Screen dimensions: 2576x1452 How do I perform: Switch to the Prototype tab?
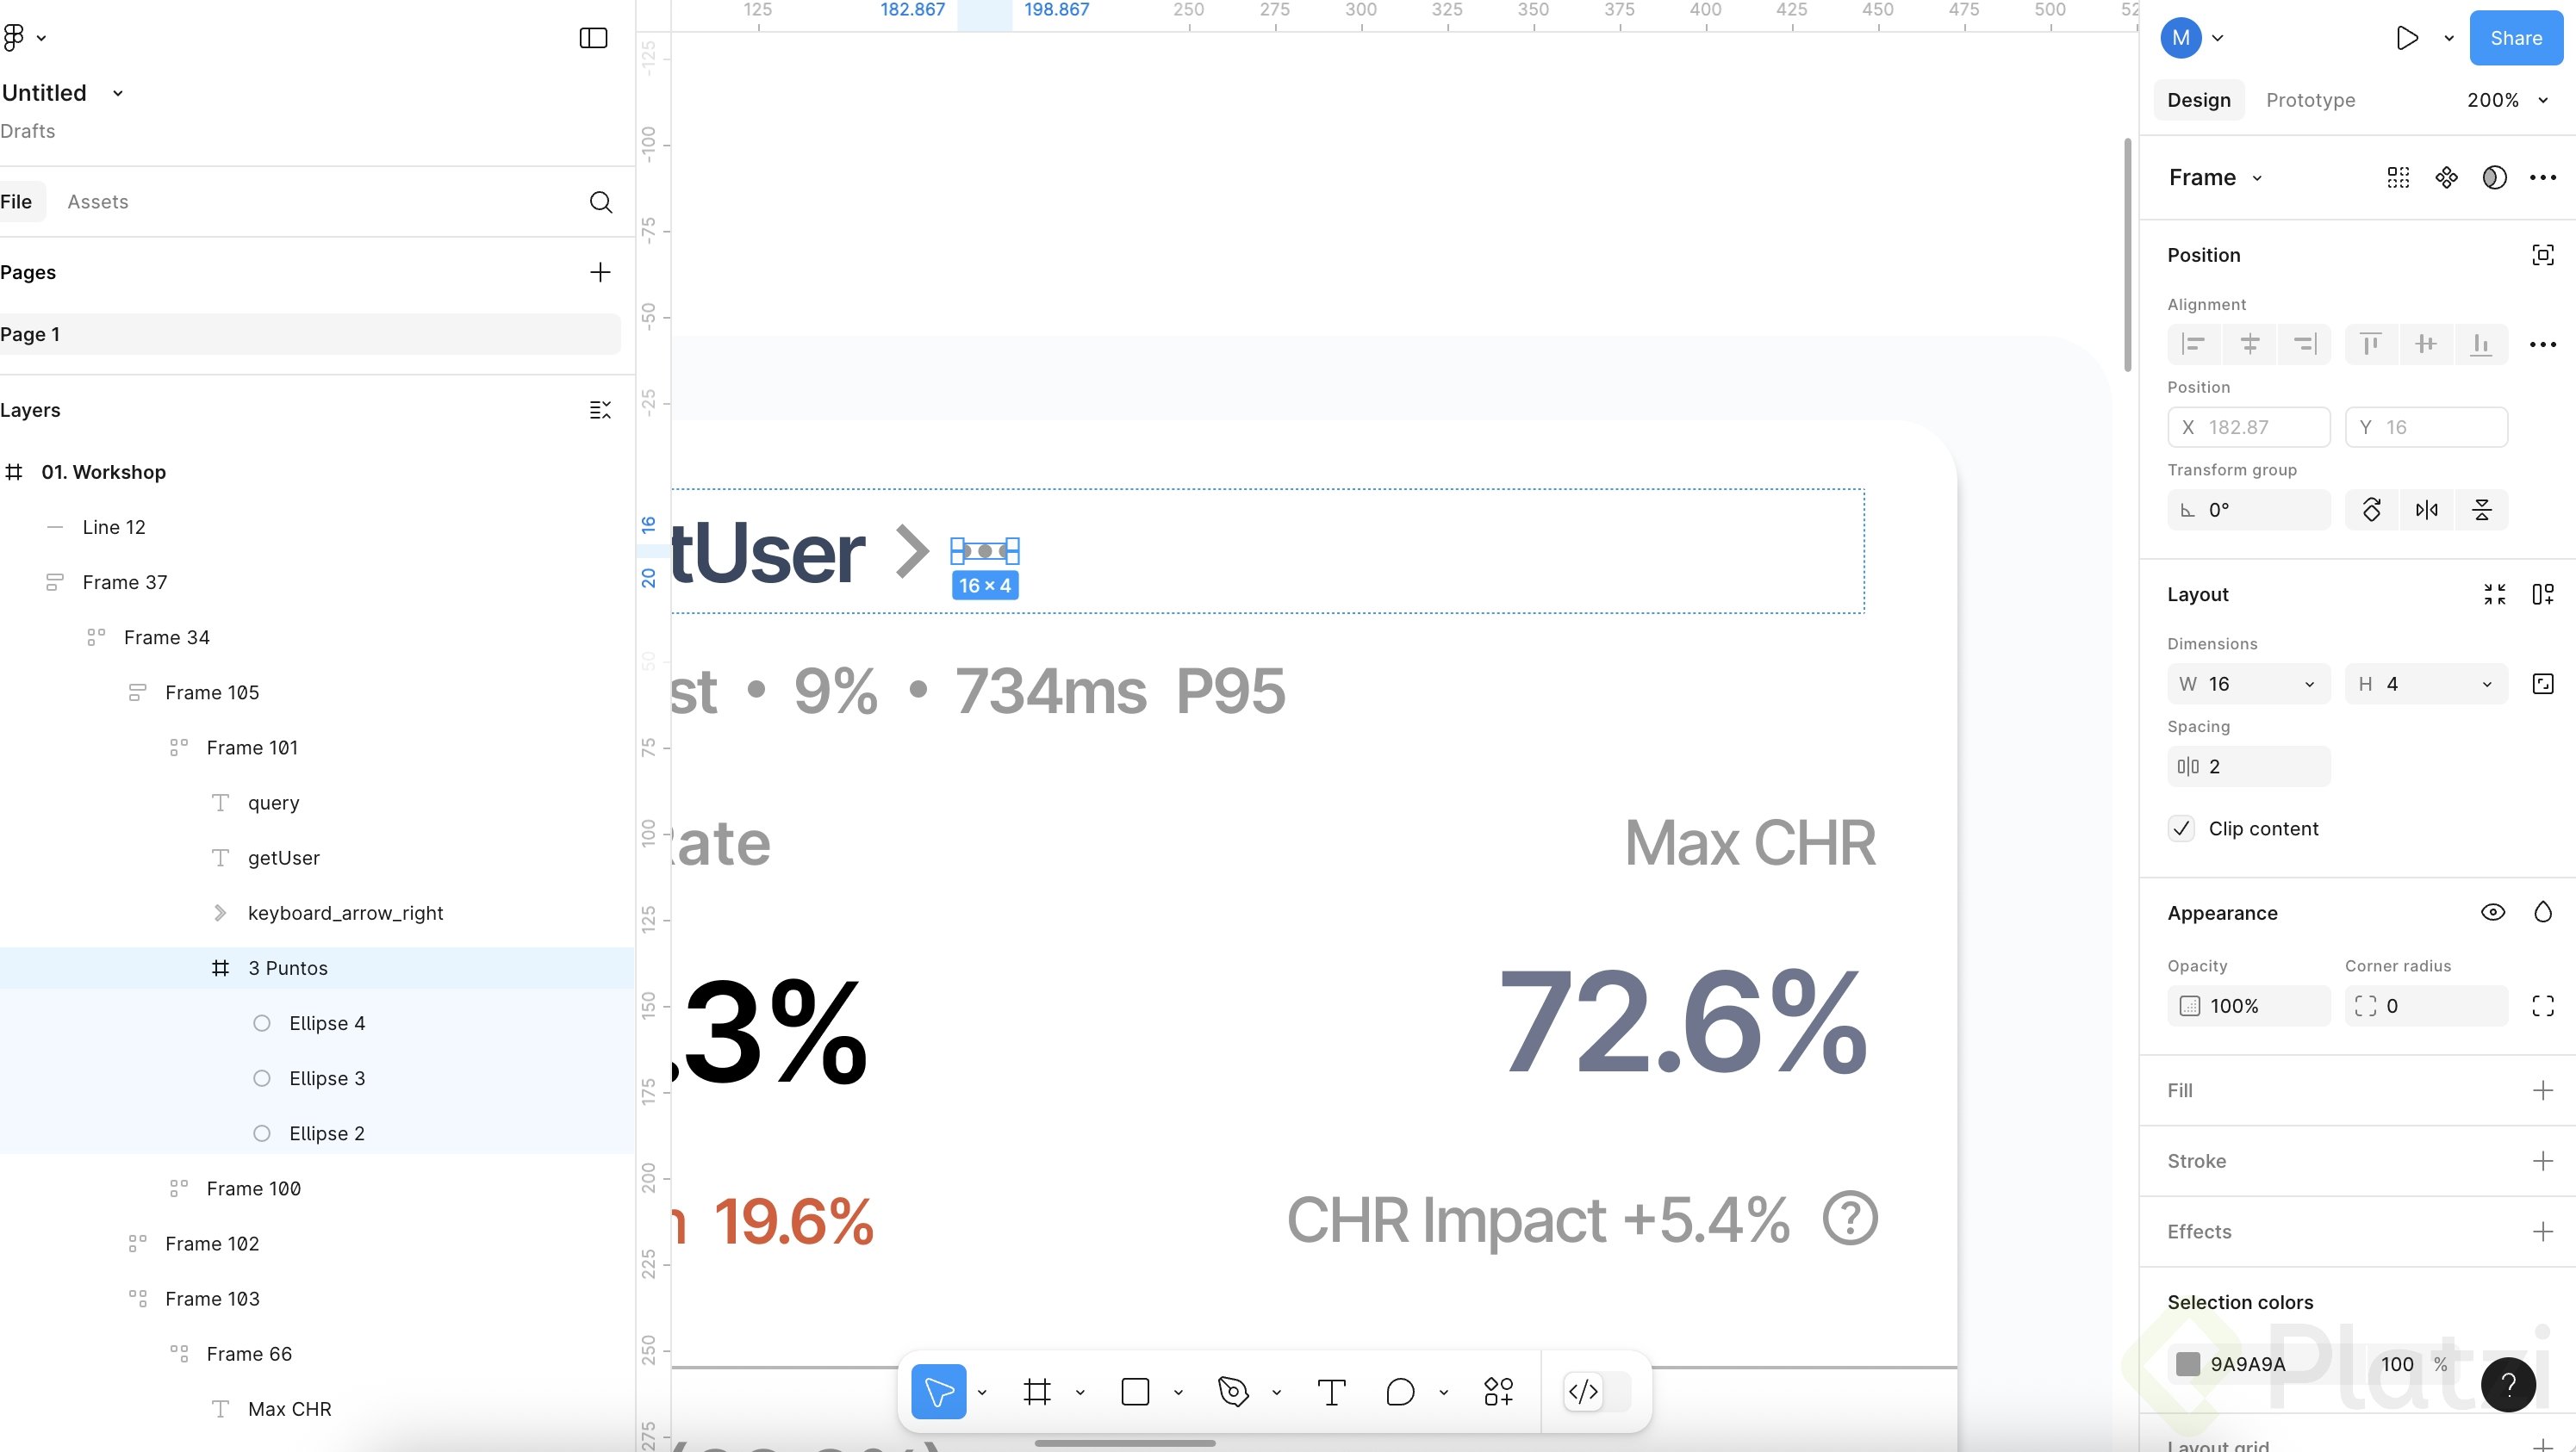[2310, 100]
